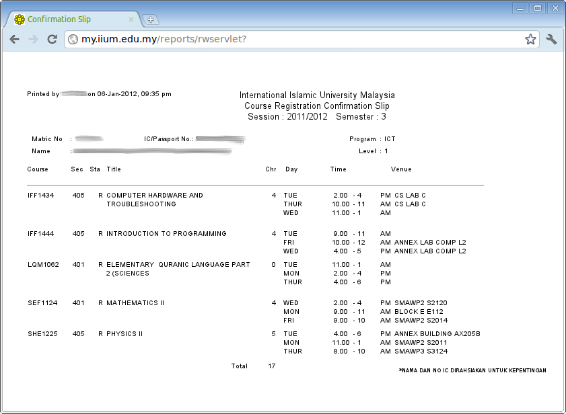The width and height of the screenshot is (566, 414).
Task: Click the Name label
Action: (x=41, y=151)
